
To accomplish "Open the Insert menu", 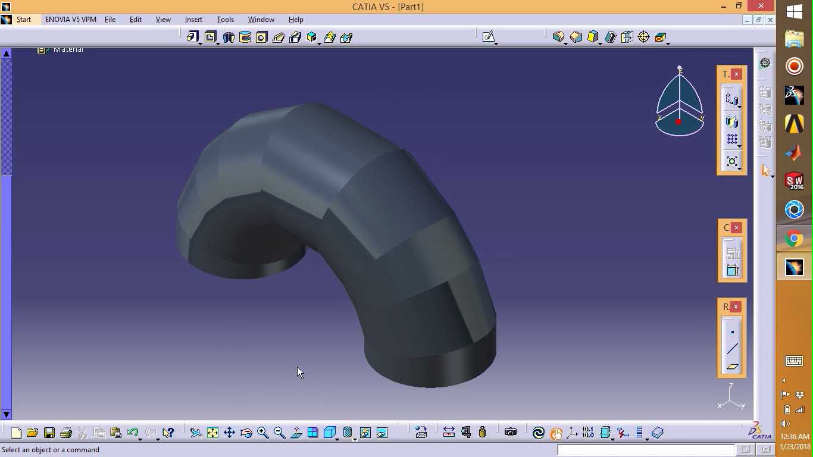I will click(193, 20).
